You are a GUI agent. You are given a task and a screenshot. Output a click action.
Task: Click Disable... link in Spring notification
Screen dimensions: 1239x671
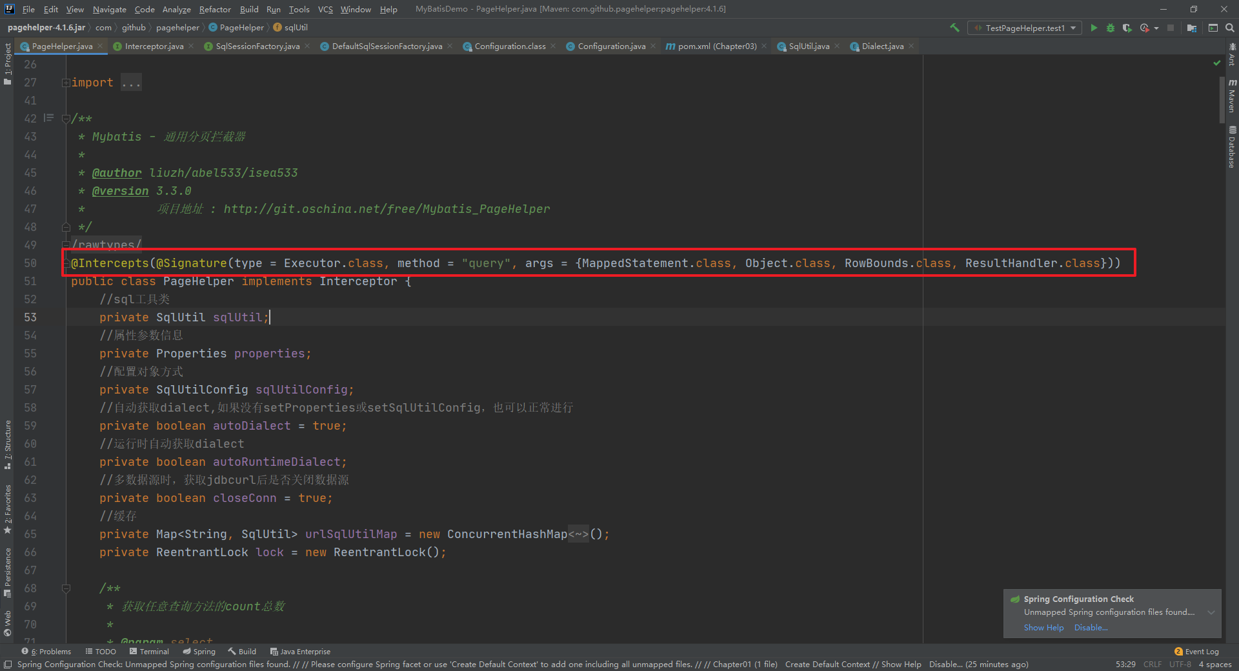point(1091,628)
